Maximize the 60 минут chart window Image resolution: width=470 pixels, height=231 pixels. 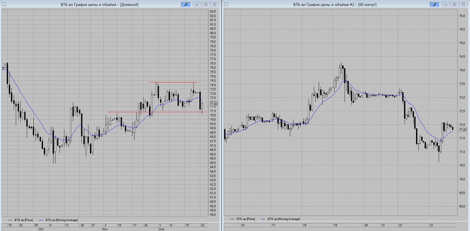454,4
